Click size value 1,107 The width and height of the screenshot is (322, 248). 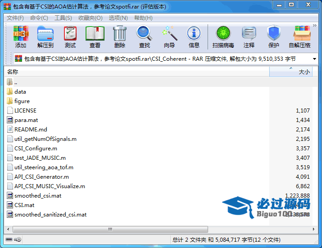(x=303, y=111)
